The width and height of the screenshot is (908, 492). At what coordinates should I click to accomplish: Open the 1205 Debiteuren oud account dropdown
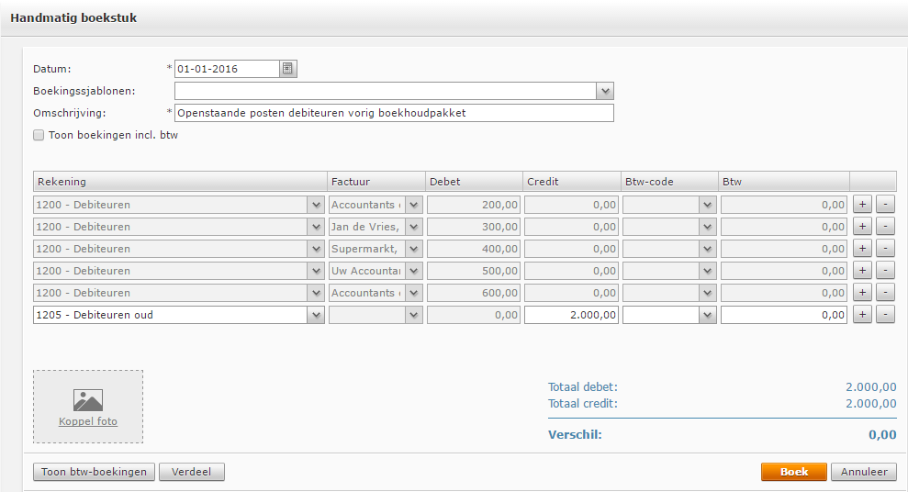pos(317,315)
